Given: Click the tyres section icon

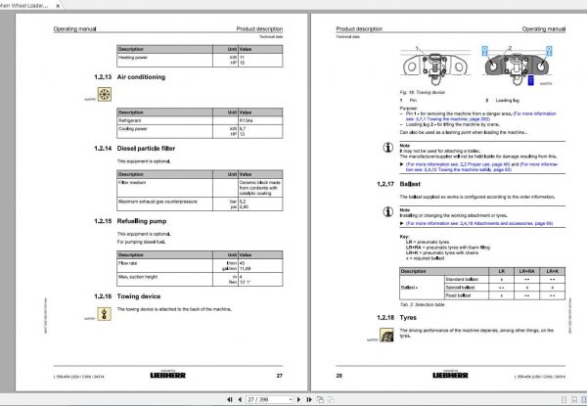Looking at the screenshot, I should click(x=386, y=335).
